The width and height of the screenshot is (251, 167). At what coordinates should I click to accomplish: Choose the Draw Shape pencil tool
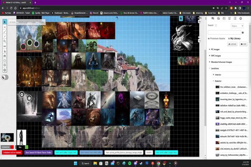(x=5, y=32)
